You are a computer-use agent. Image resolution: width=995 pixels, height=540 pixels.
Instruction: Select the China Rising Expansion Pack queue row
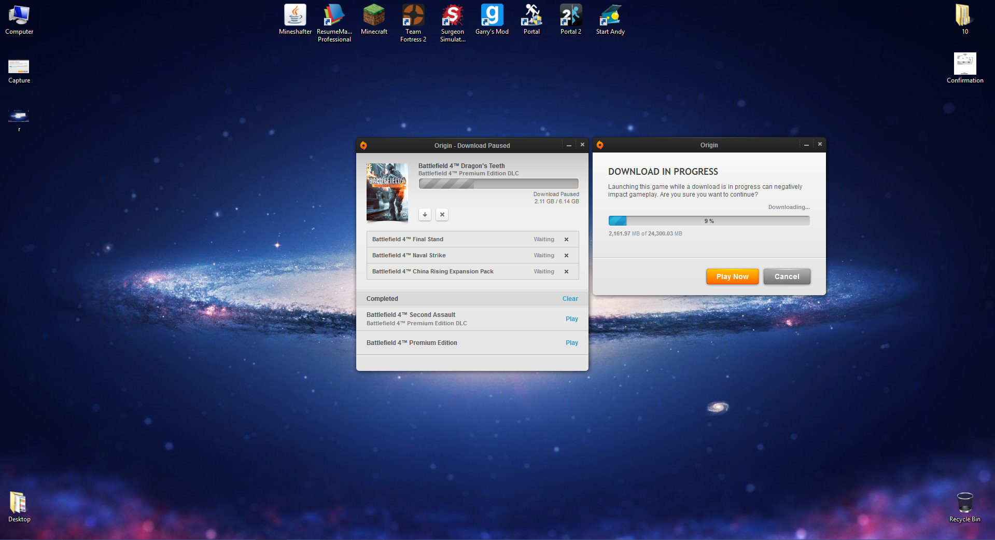click(x=472, y=271)
